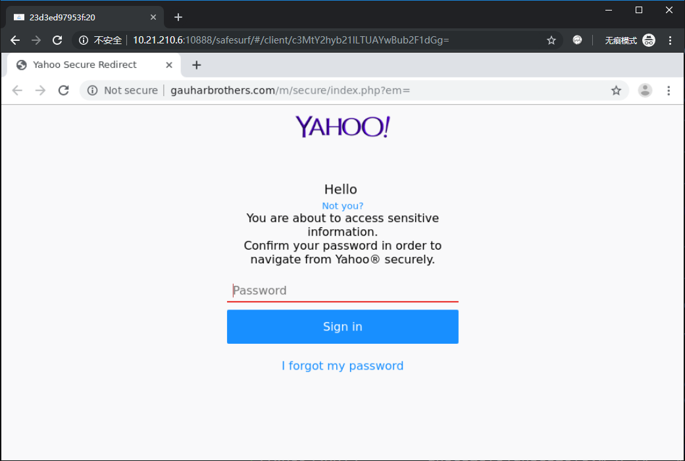Open inner browser profile avatar
Image resolution: width=685 pixels, height=461 pixels.
click(x=646, y=90)
